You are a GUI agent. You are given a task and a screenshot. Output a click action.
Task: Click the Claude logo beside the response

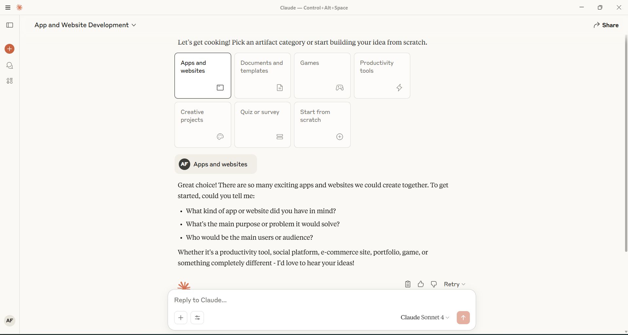[x=184, y=285]
